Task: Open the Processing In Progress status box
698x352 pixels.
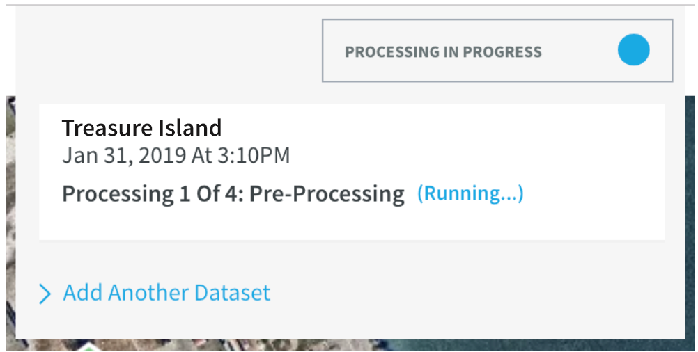Action: tap(497, 51)
